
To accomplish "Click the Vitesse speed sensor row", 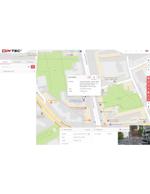I will [x=103, y=134].
